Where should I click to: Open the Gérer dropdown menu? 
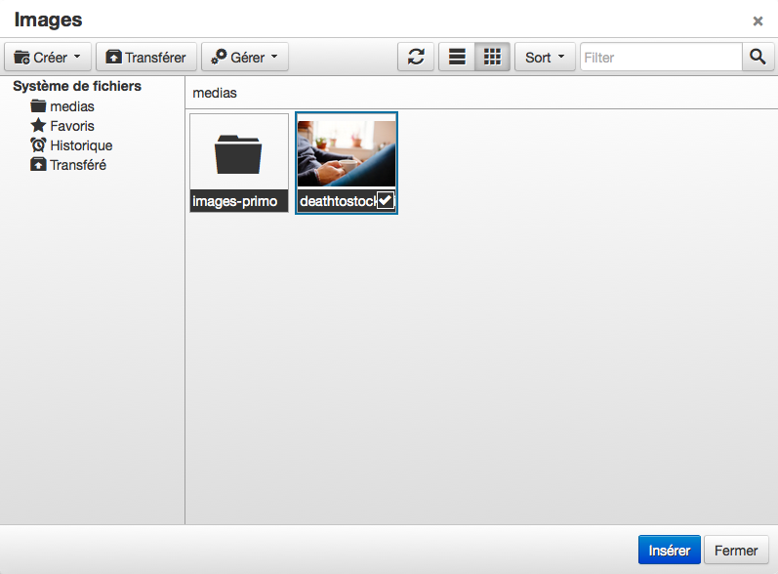[x=245, y=57]
